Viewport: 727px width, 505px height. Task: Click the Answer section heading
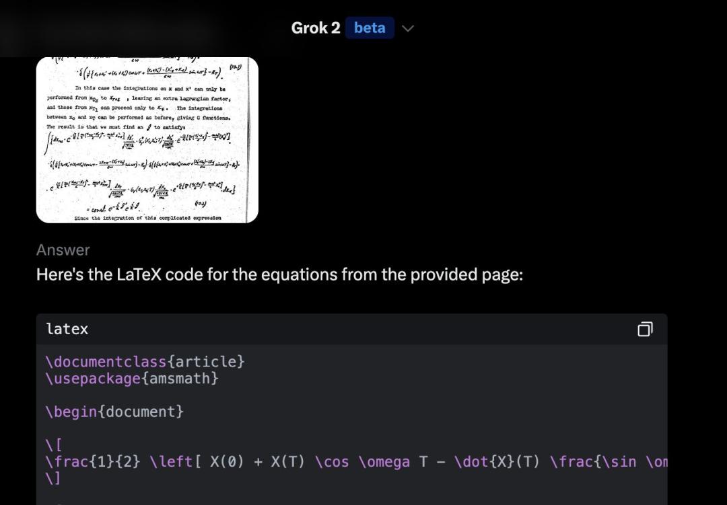coord(63,249)
